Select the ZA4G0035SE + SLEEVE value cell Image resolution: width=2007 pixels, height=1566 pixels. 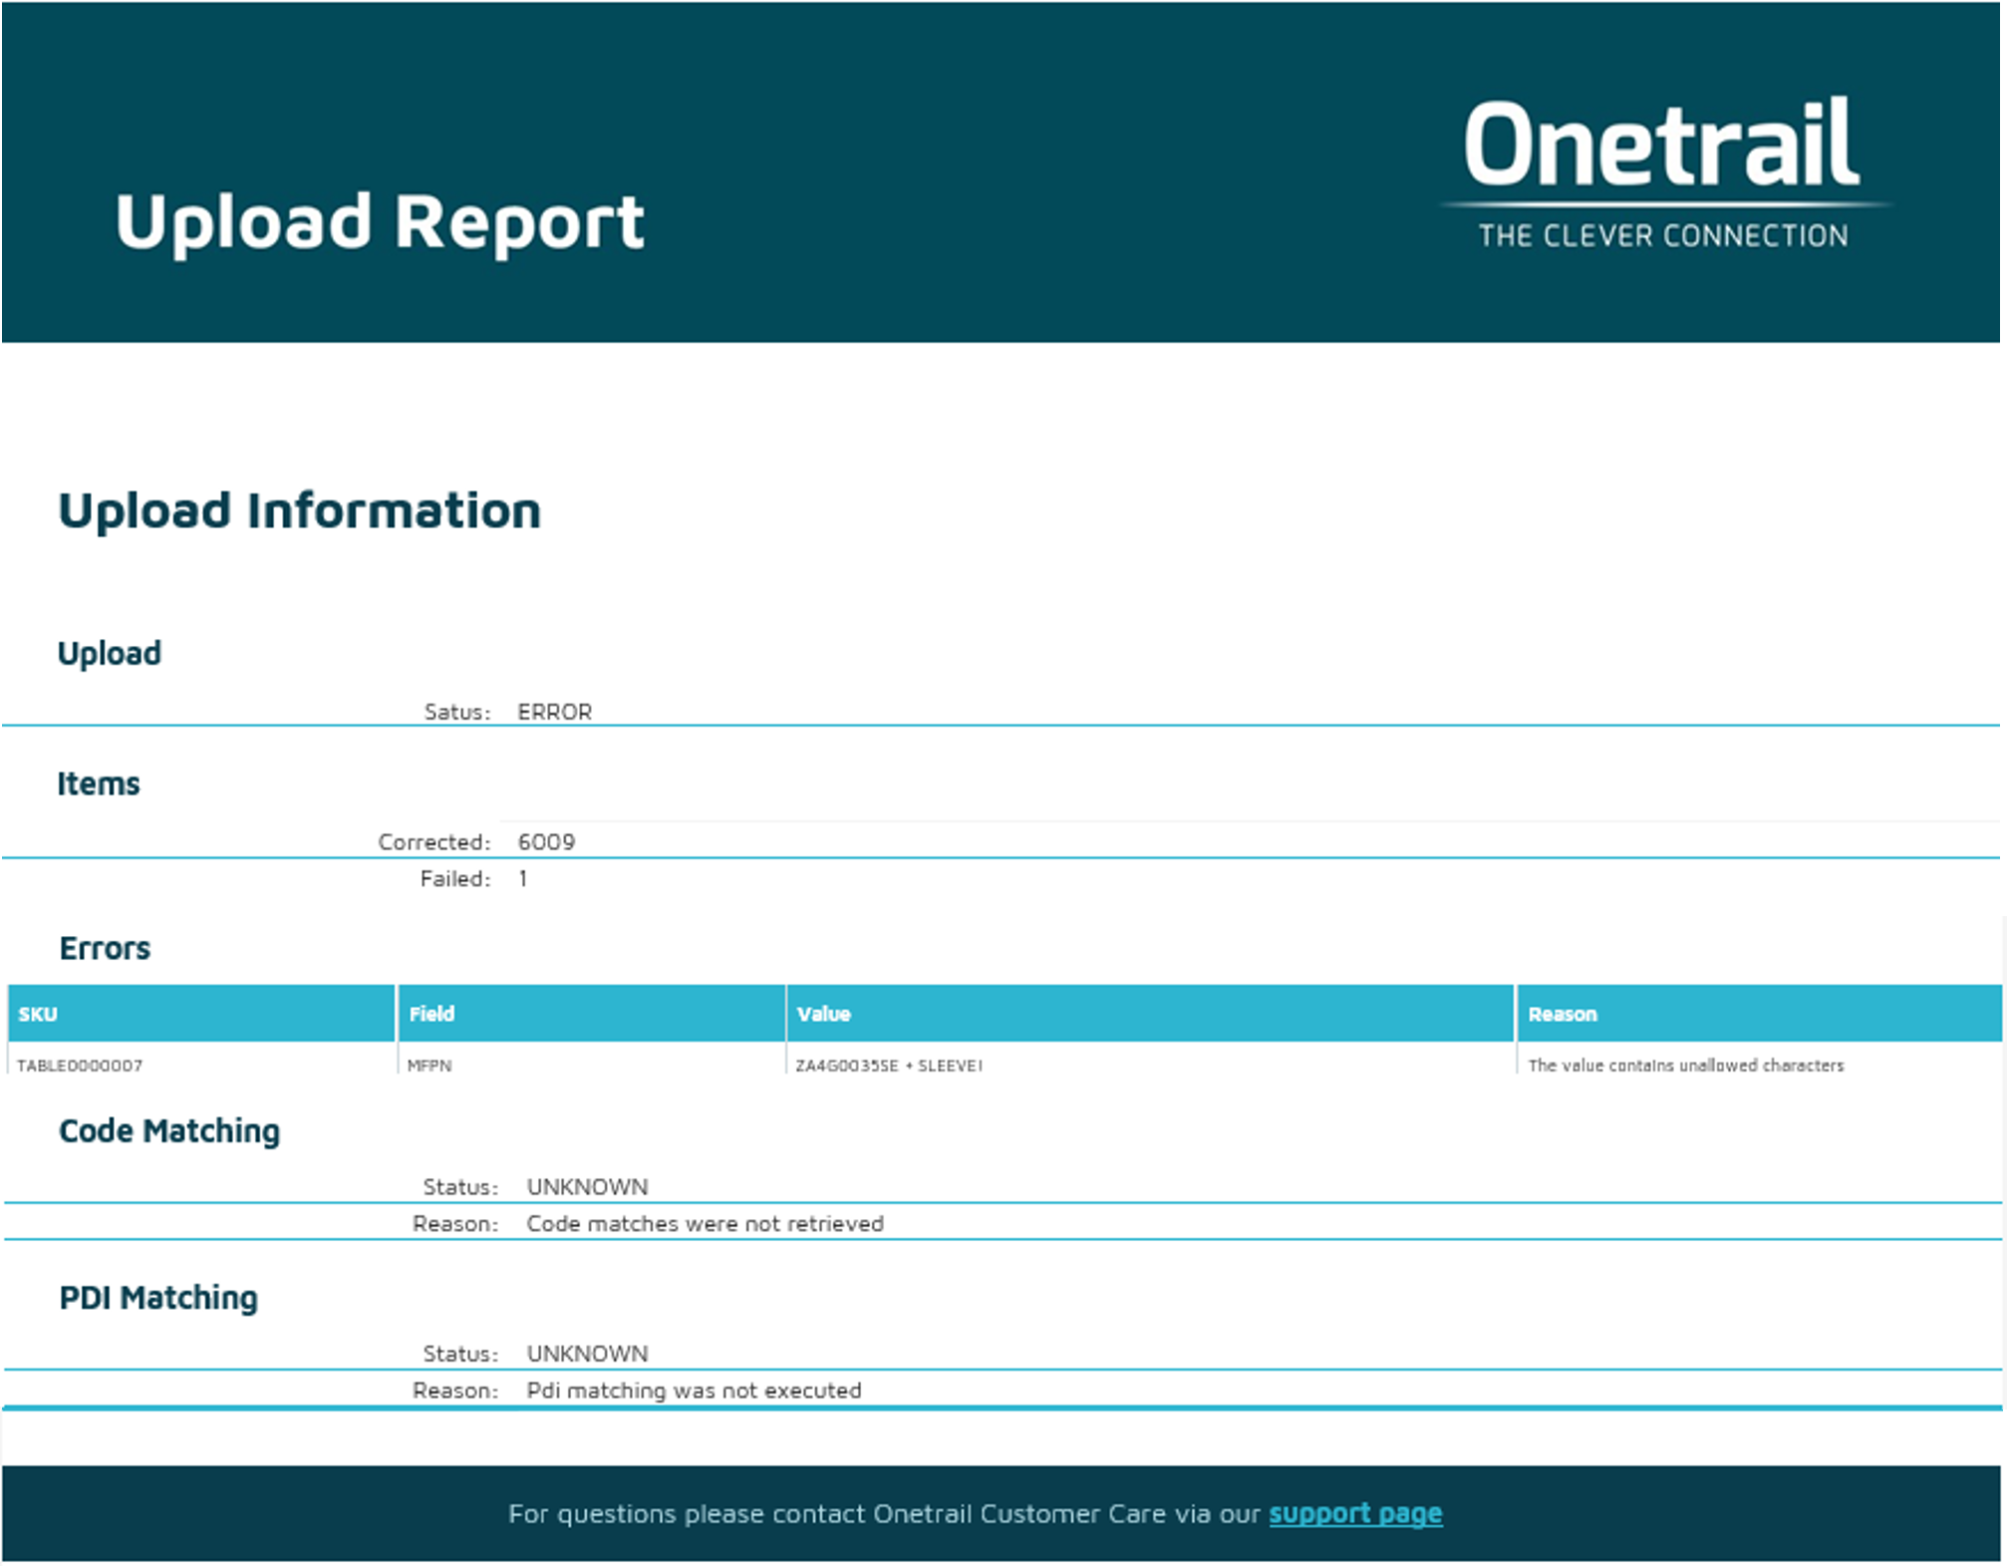(888, 1066)
